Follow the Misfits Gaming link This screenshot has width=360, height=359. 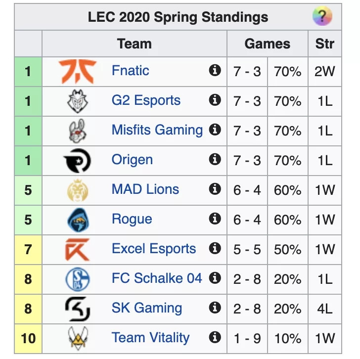[157, 130]
